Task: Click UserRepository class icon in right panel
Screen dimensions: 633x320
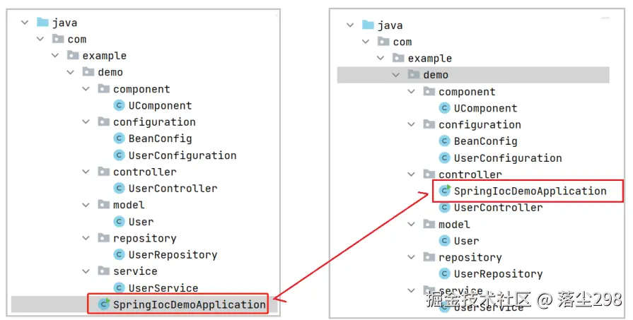Action: coord(445,273)
